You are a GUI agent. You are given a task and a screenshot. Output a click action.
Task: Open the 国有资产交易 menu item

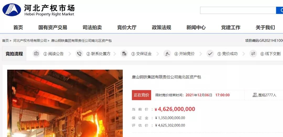coord(53,28)
